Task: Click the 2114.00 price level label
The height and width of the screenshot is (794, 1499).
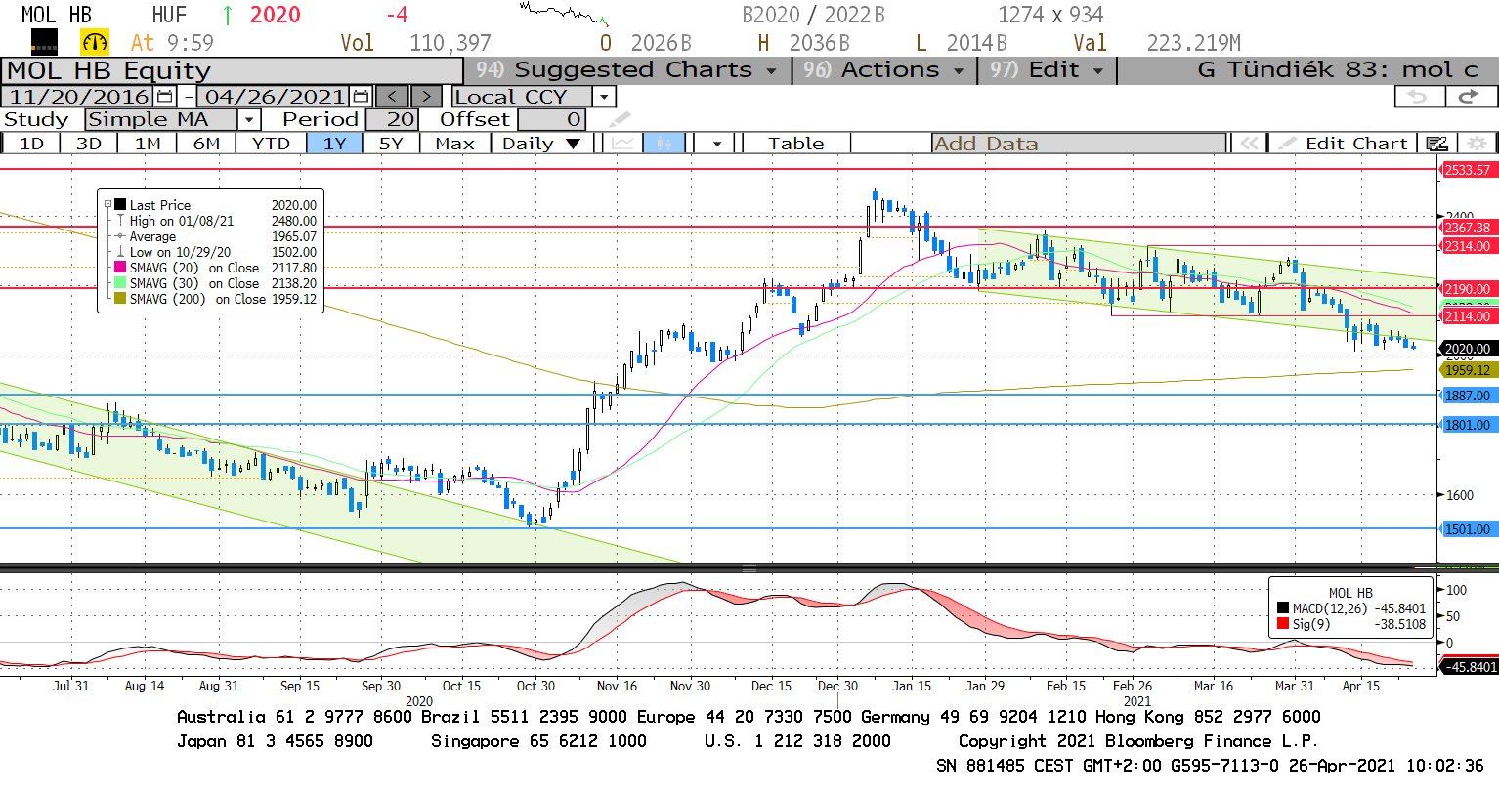Action: click(x=1468, y=316)
